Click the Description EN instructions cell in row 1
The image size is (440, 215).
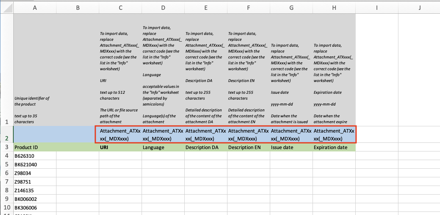coord(249,69)
